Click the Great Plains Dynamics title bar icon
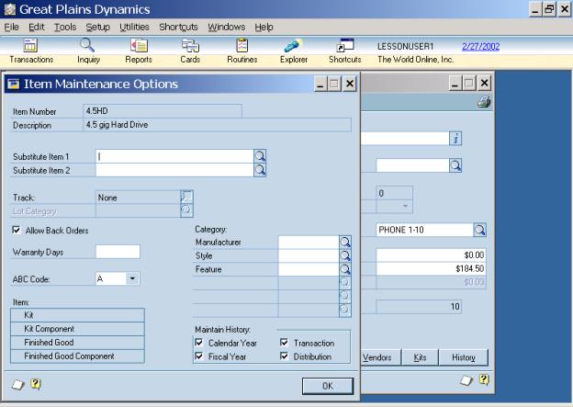This screenshot has height=407, width=573. (10, 9)
